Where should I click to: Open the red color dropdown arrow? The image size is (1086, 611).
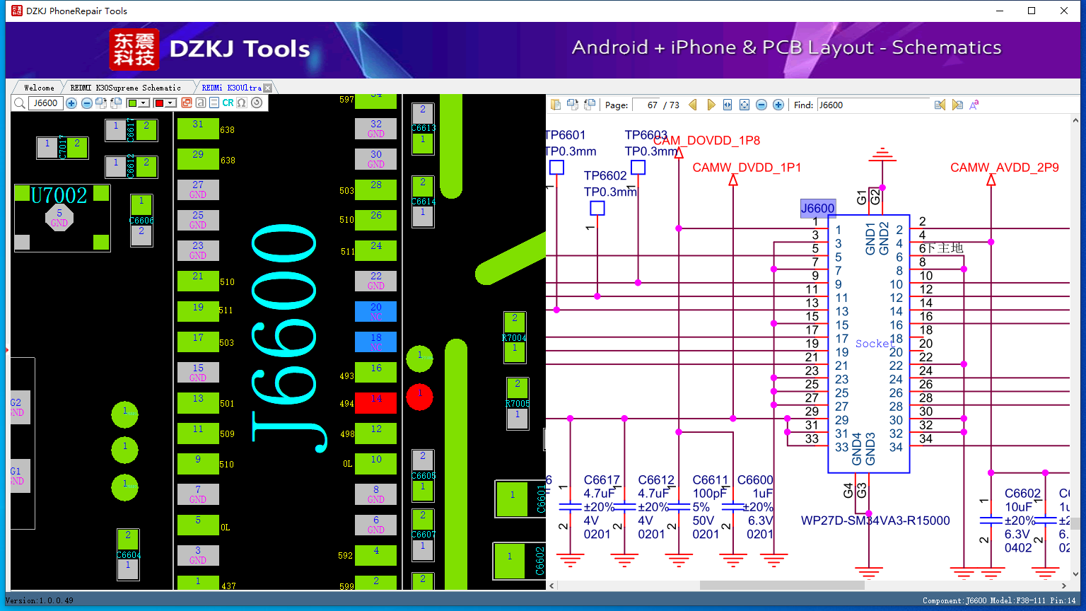(x=170, y=103)
